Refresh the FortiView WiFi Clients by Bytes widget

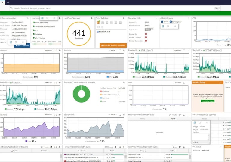point(180,115)
